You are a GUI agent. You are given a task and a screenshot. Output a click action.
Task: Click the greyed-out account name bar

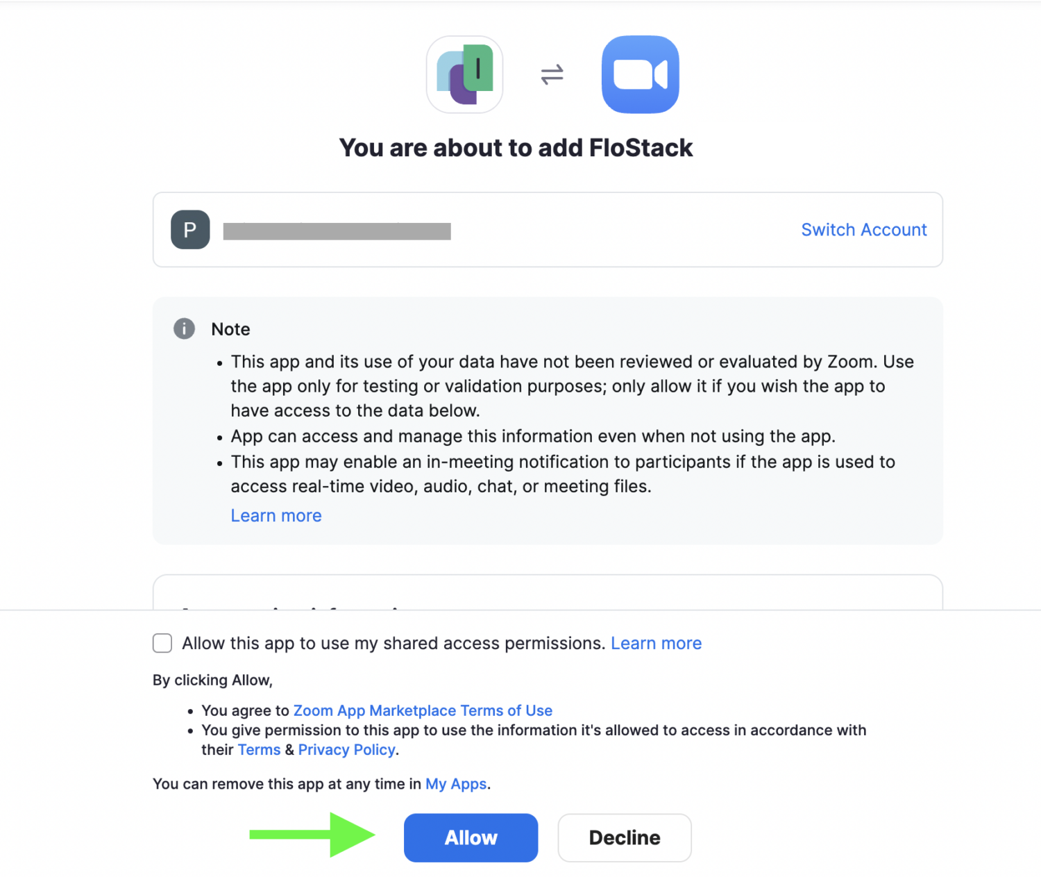(337, 231)
